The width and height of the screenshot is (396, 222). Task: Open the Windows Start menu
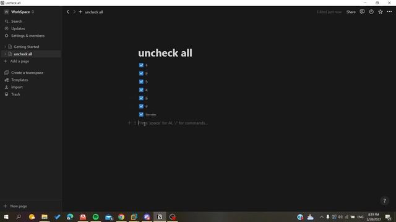pyautogui.click(x=6, y=216)
